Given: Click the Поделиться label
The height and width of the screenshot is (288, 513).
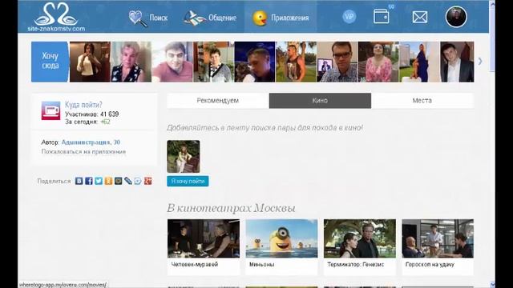Looking at the screenshot, I should tap(54, 182).
